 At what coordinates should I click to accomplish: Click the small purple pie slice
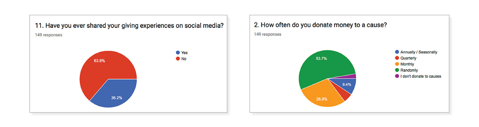click(x=351, y=76)
